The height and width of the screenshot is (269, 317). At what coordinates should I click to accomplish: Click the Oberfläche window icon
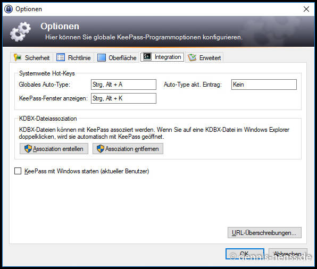102,57
